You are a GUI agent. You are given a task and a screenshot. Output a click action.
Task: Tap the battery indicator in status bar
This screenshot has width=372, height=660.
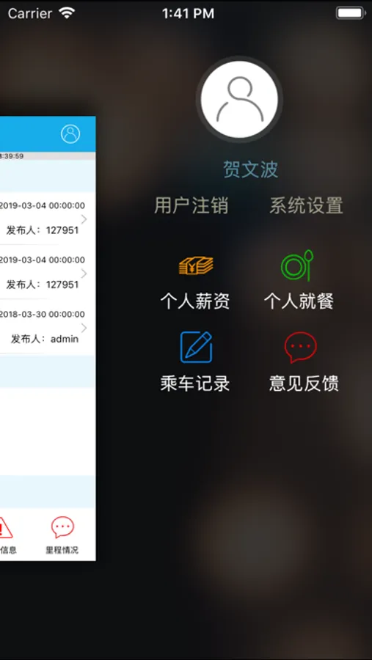pos(350,13)
